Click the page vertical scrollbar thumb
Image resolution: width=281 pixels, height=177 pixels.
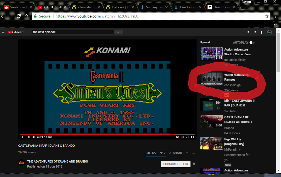[x=278, y=53]
